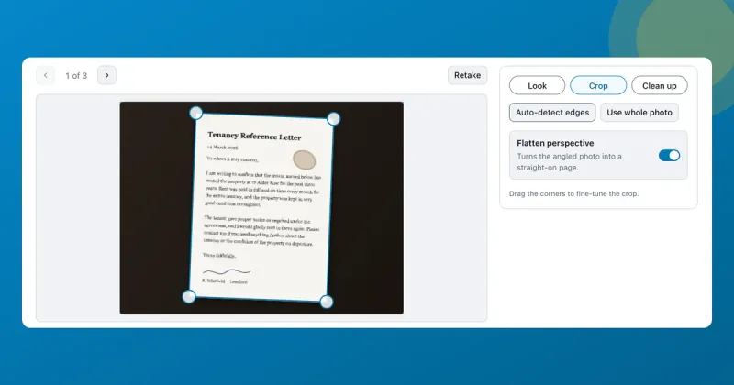The image size is (734, 385).
Task: Toggle Flatten perspective switch off
Action: pos(669,156)
